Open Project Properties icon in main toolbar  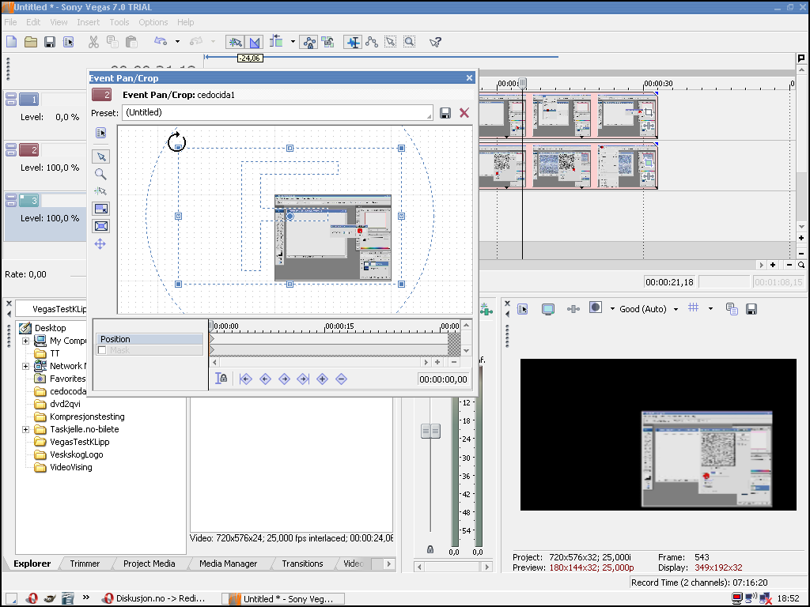(68, 42)
